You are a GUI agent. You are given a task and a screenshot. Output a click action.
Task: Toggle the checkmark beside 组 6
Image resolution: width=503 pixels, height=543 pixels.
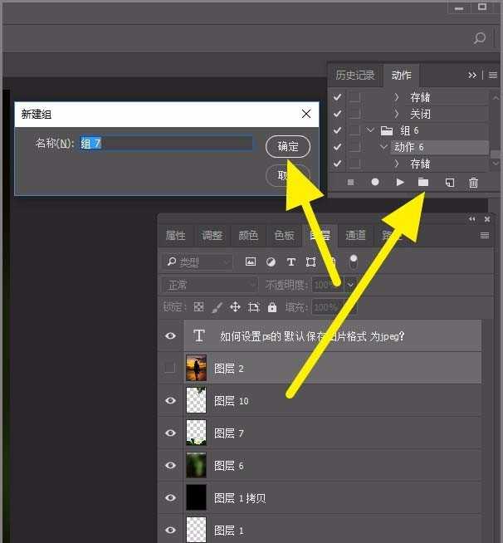[337, 130]
